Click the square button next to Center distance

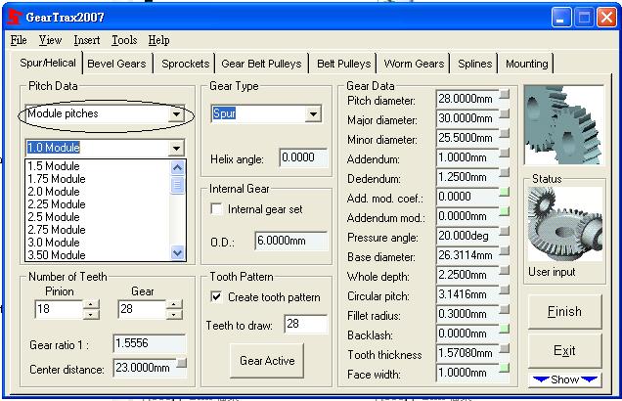[x=182, y=363]
